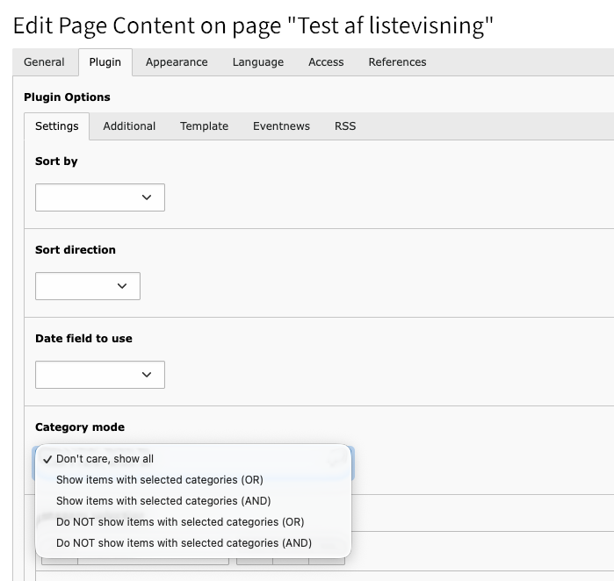The width and height of the screenshot is (614, 581).
Task: Click the Category mode field label
Action: [80, 427]
